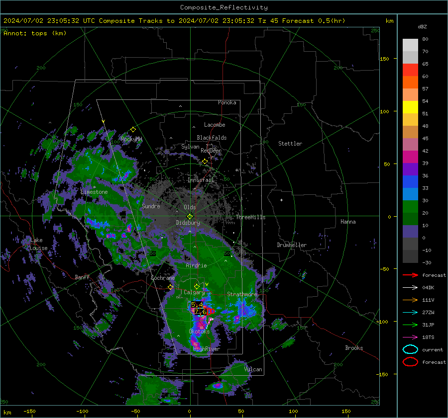Click the Limestone label
This screenshot has height=418, width=448.
94,192
